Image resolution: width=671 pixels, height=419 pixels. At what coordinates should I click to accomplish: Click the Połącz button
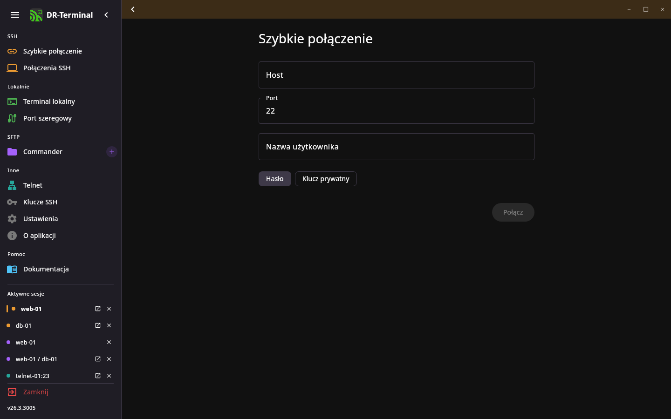513,212
